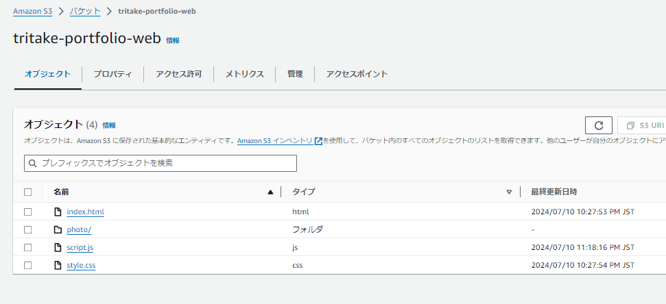
Task: Click the プレフィックス search input field
Action: (x=165, y=164)
